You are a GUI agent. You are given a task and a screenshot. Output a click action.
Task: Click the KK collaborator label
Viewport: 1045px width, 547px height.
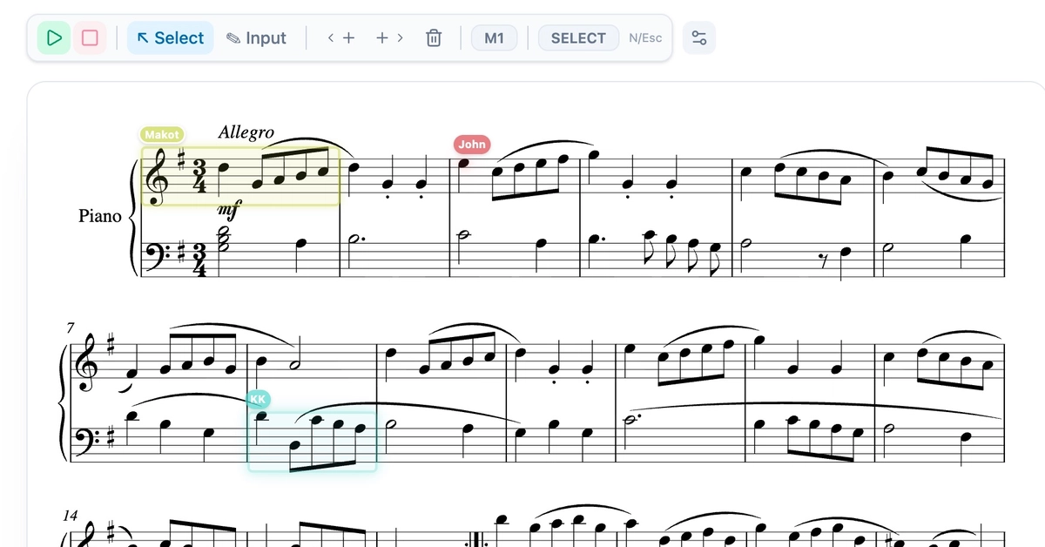click(258, 399)
